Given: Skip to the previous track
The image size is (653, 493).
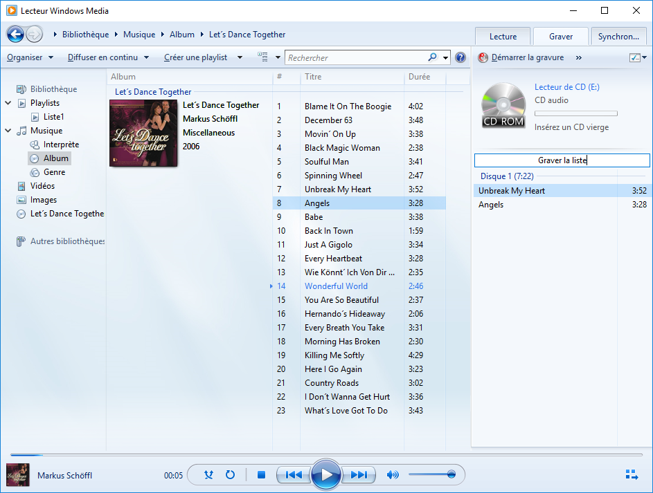Looking at the screenshot, I should pyautogui.click(x=294, y=474).
